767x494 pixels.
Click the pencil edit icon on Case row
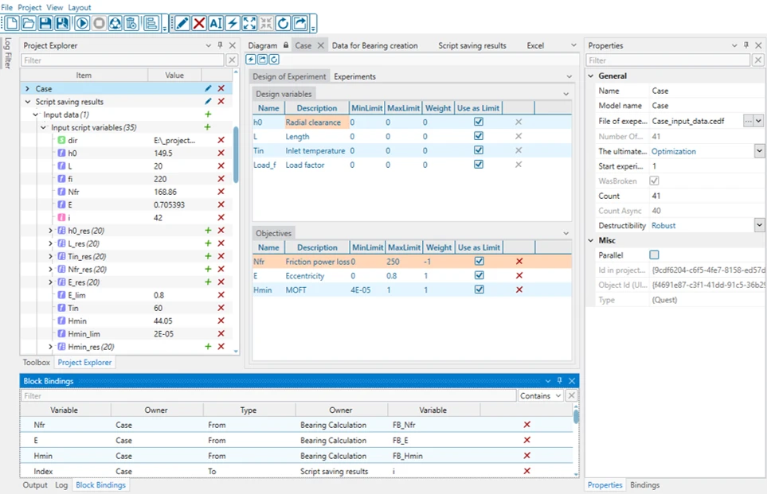point(208,88)
